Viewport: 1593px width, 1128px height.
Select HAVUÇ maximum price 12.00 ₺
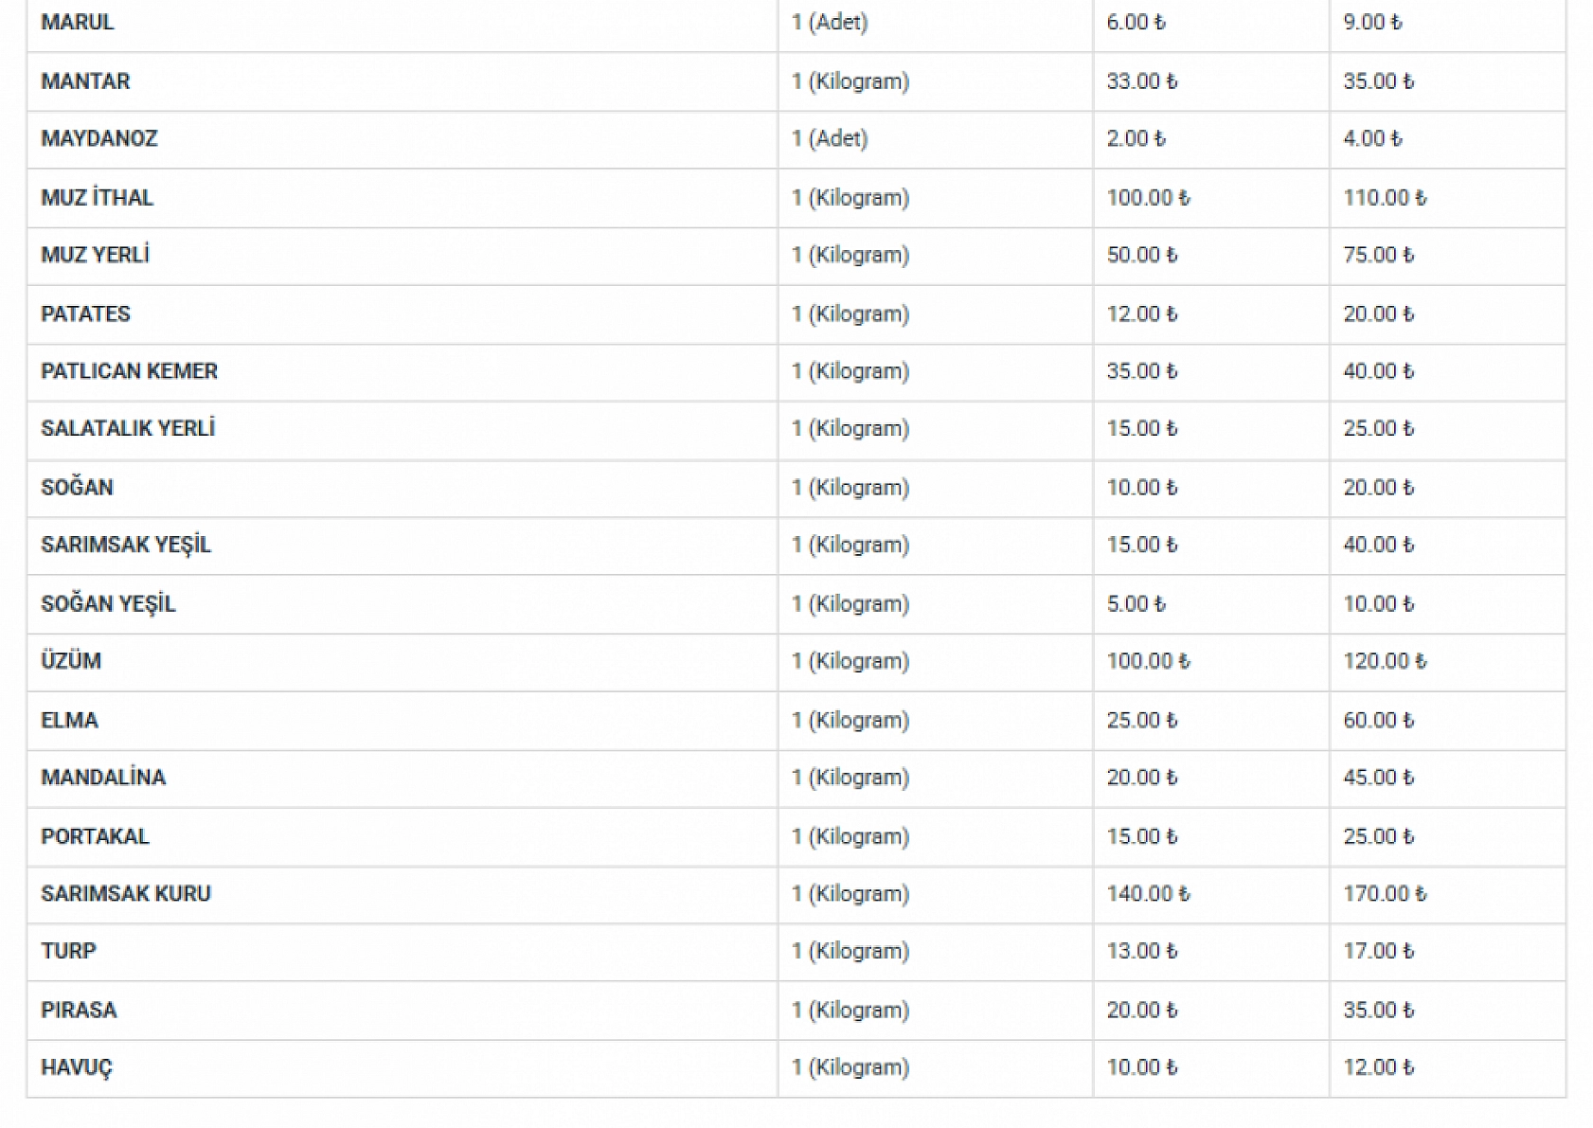(x=1378, y=1068)
